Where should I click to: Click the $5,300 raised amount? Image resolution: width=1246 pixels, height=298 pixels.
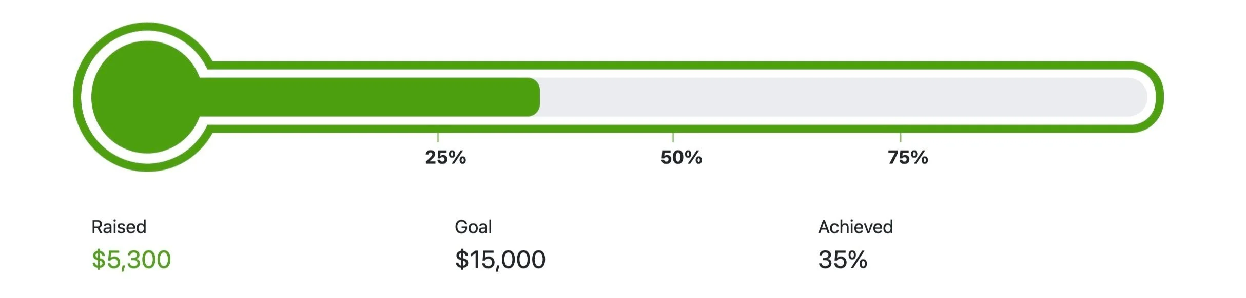[131, 260]
